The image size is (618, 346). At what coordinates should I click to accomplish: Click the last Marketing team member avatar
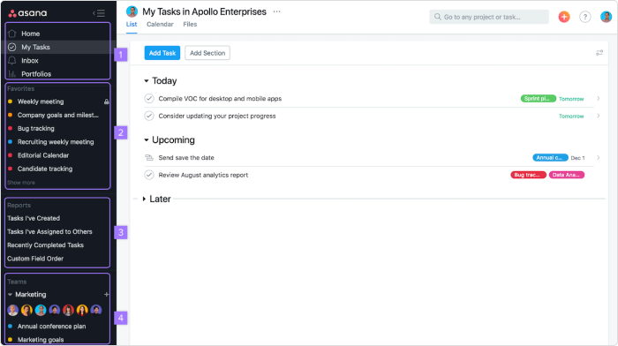[x=96, y=310]
